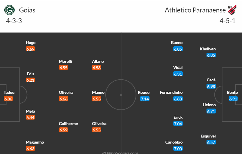This screenshot has width=242, height=154.
Task: Select goalkeeper Bento's name
Action: point(232,93)
